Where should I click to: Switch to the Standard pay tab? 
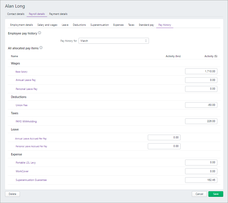click(146, 25)
